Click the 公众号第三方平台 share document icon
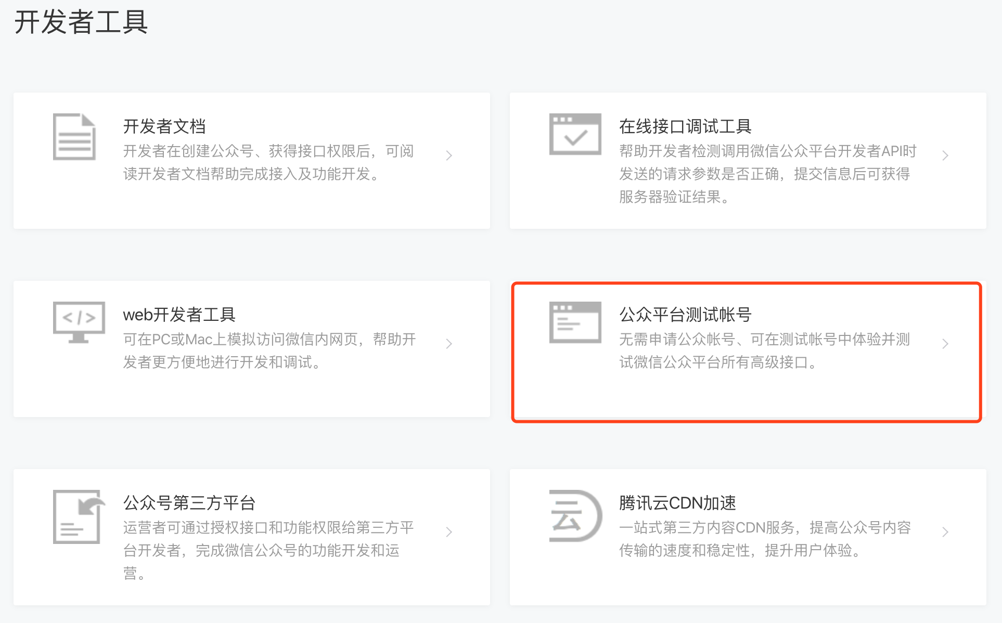The height and width of the screenshot is (623, 1002). (x=79, y=516)
